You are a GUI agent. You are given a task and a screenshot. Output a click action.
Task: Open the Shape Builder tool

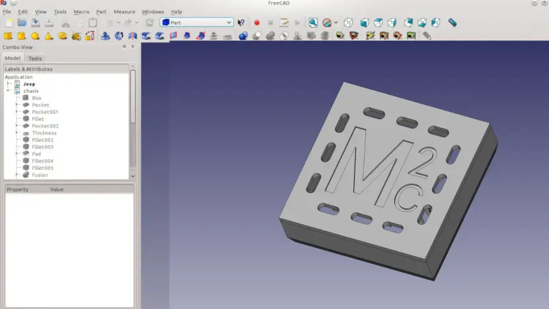click(90, 36)
